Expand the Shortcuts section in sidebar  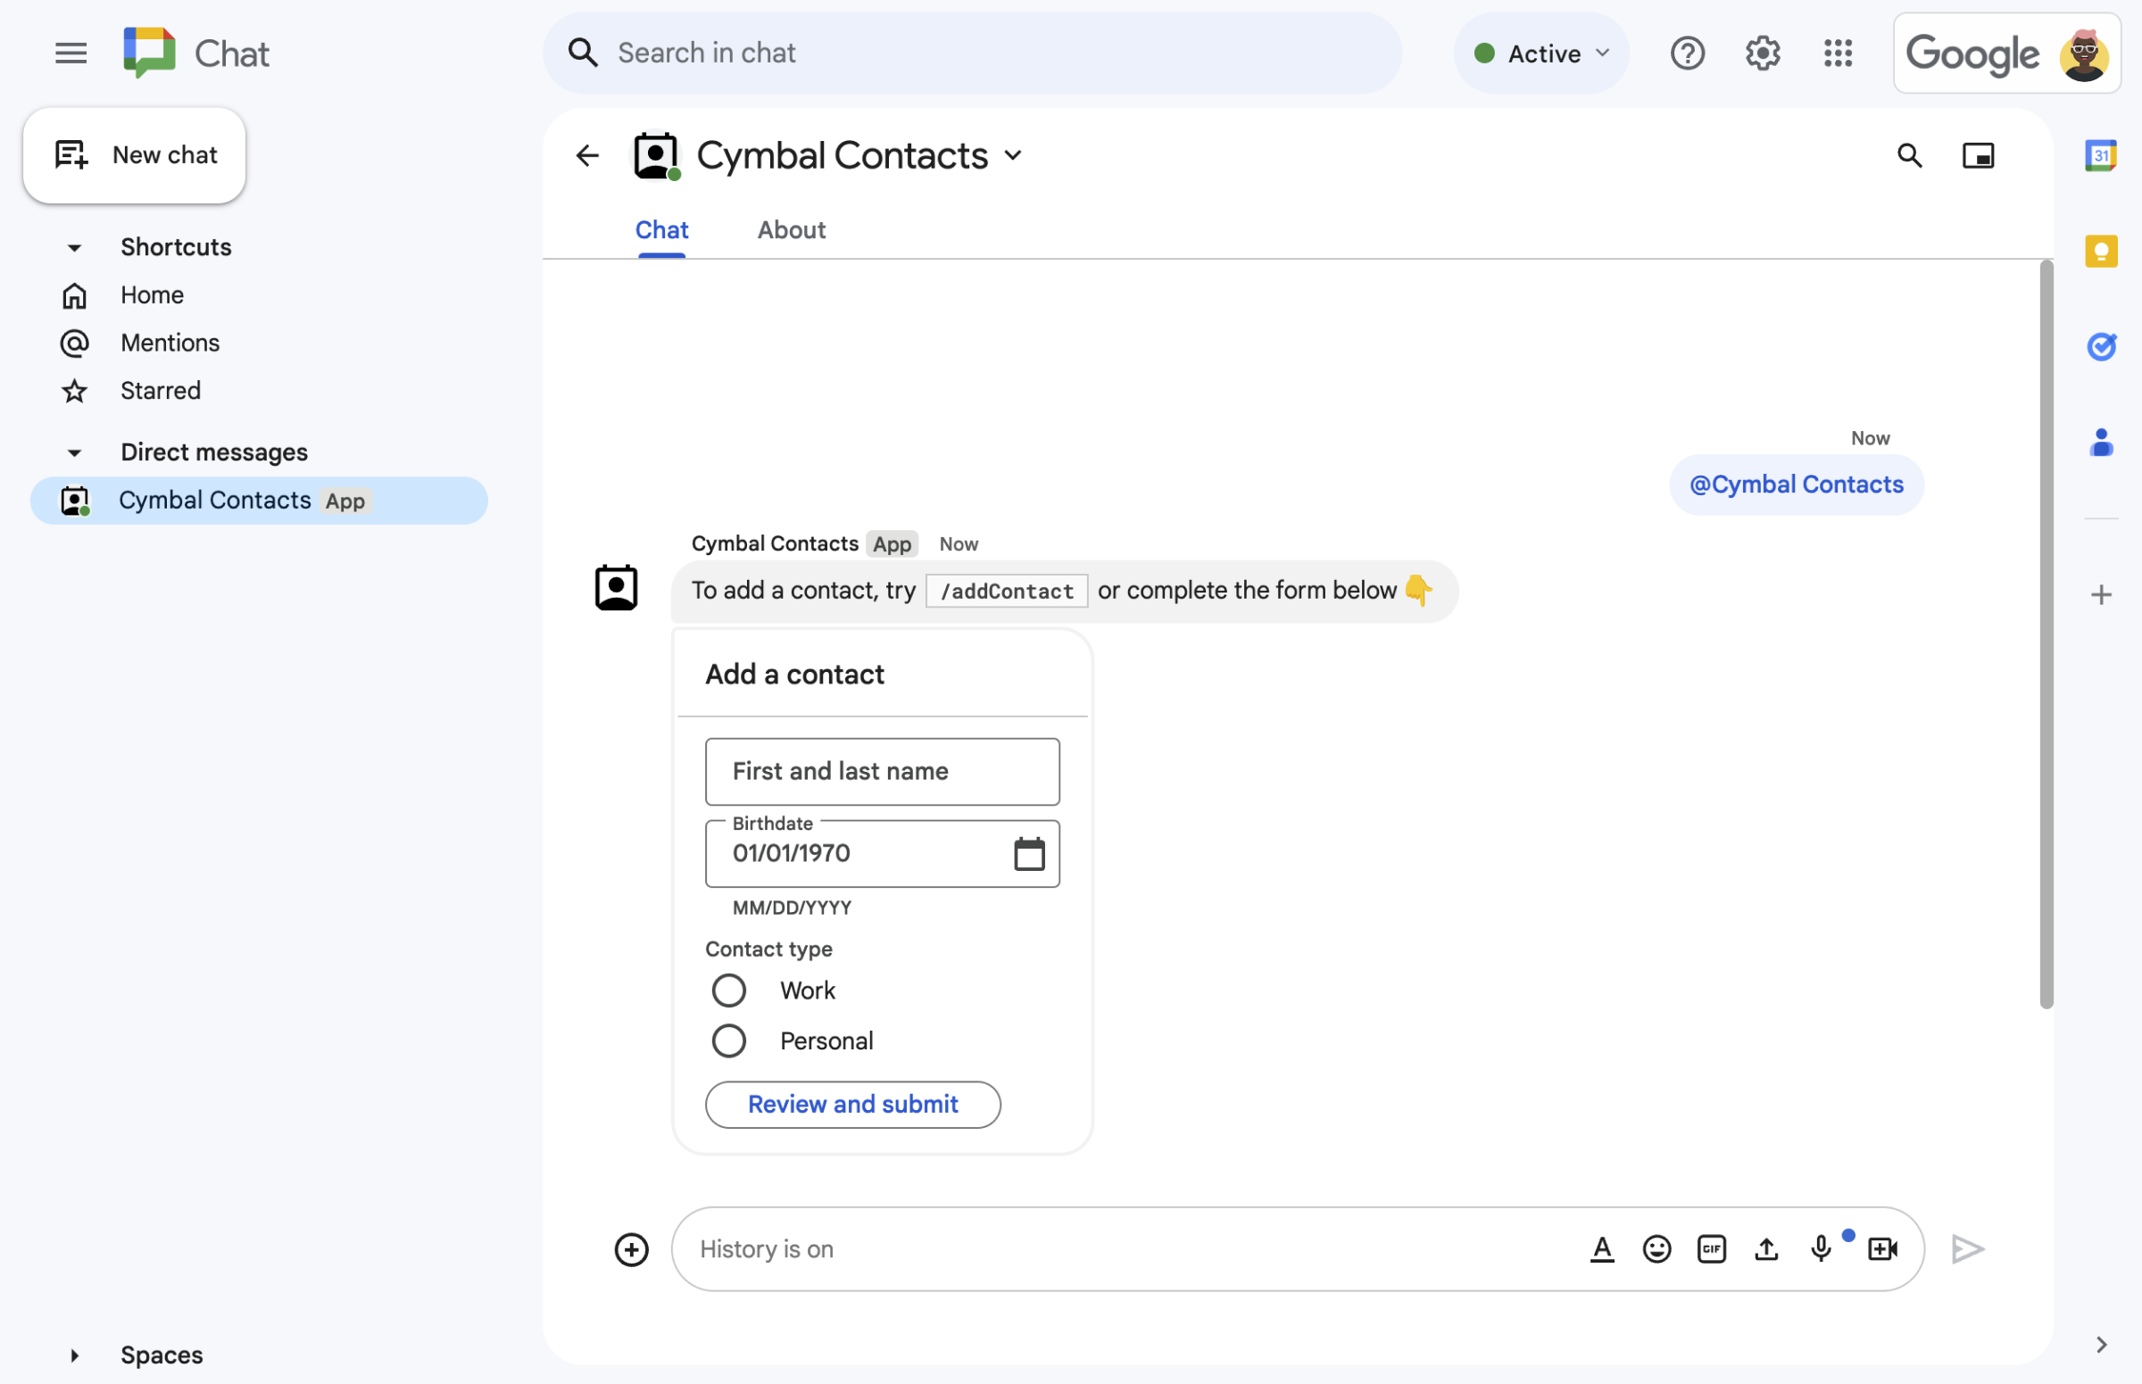(x=73, y=246)
